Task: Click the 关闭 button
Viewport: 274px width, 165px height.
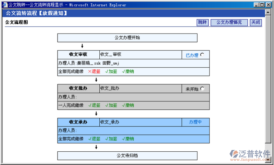Action: click(x=256, y=23)
